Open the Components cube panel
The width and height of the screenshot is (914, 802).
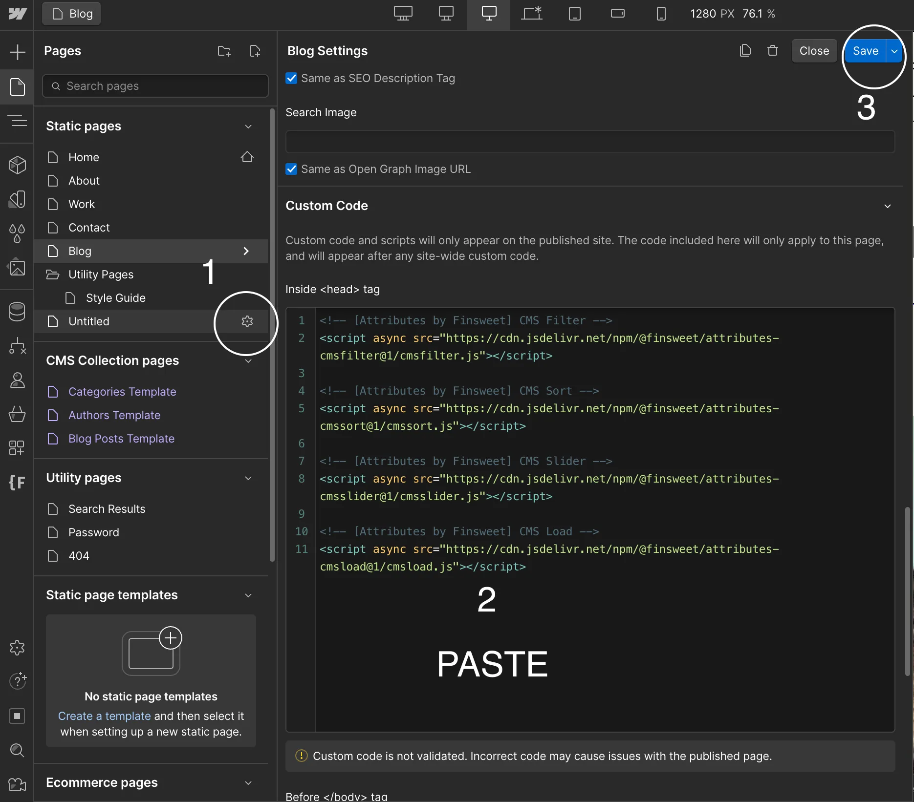coord(17,165)
